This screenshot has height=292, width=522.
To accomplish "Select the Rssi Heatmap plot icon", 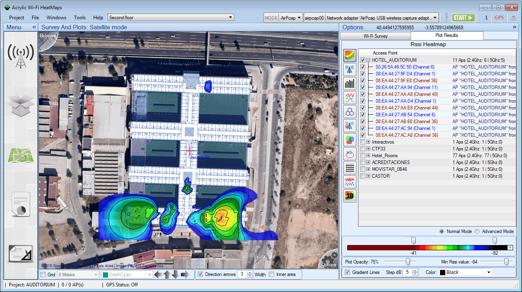I will (350, 55).
